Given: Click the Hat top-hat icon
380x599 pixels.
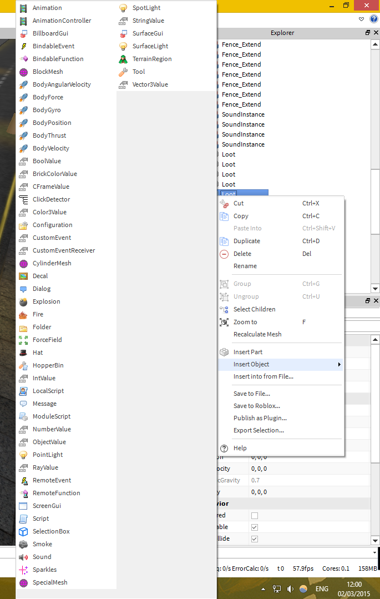Looking at the screenshot, I should coord(23,353).
